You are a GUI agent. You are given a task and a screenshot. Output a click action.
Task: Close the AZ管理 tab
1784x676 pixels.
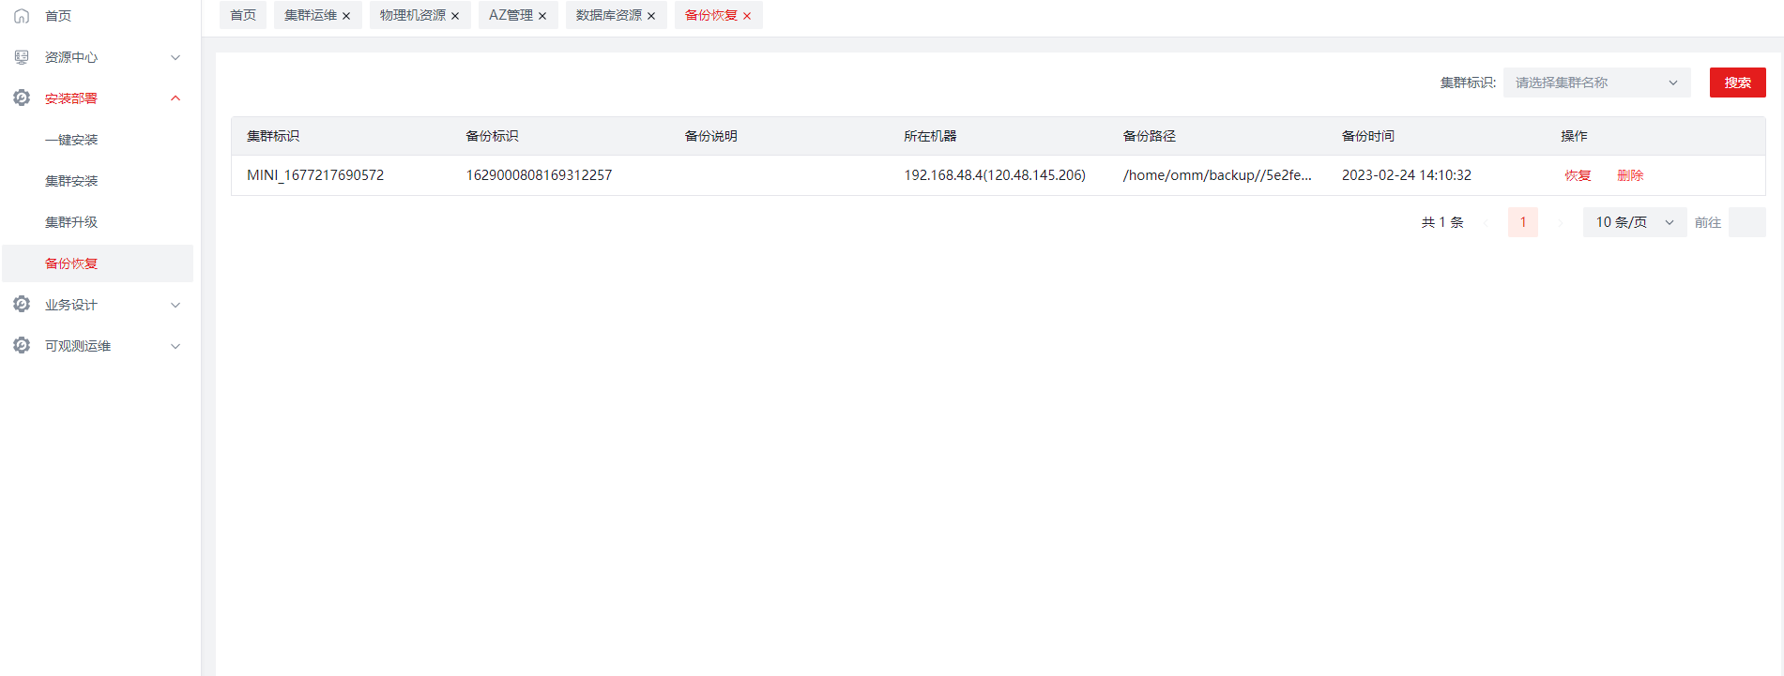(542, 16)
